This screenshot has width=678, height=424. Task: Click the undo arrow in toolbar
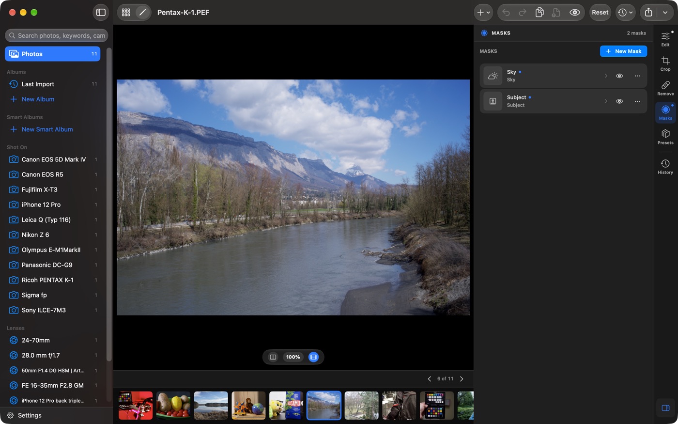[506, 13]
